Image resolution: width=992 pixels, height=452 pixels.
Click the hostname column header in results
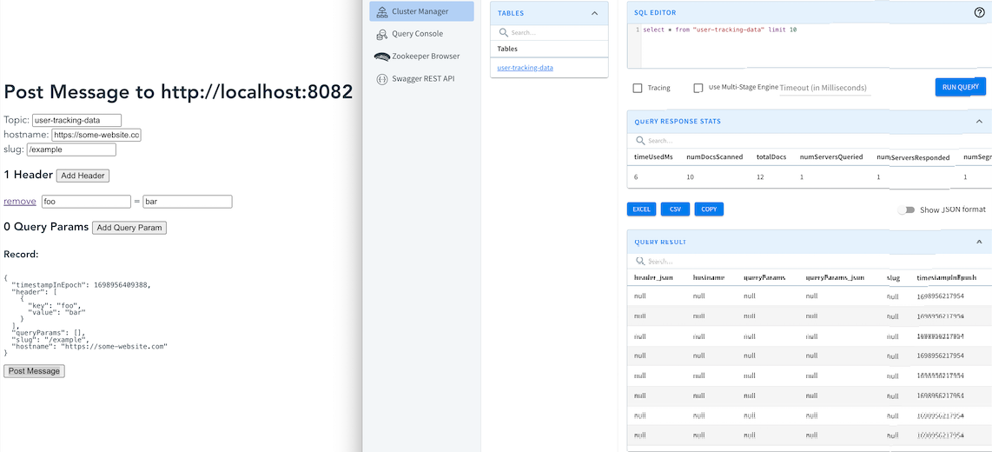[x=709, y=277]
